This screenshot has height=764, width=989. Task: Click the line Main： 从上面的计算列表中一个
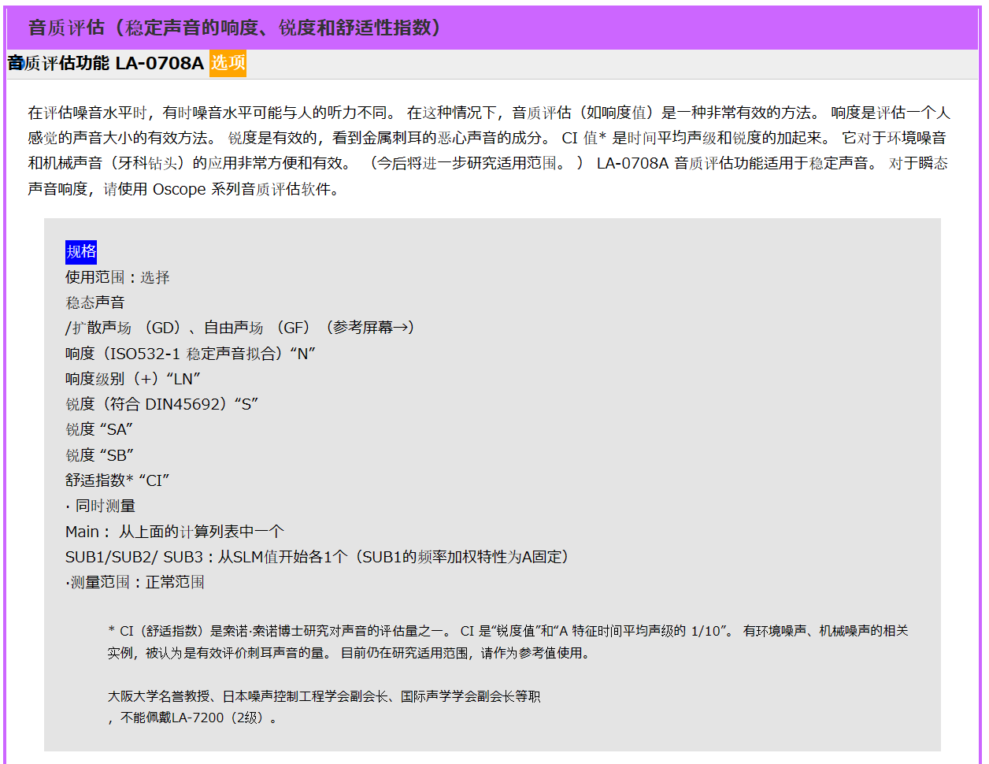(x=175, y=532)
